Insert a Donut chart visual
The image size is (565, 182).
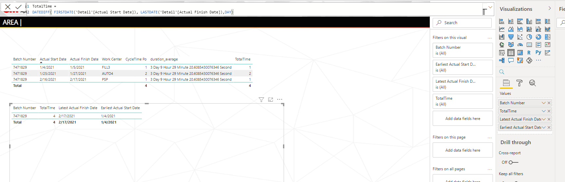click(x=538, y=37)
